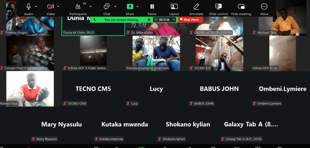Open Slide control from the toolbar
Image resolution: width=310 pixels, height=148 pixels.
click(x=218, y=7)
